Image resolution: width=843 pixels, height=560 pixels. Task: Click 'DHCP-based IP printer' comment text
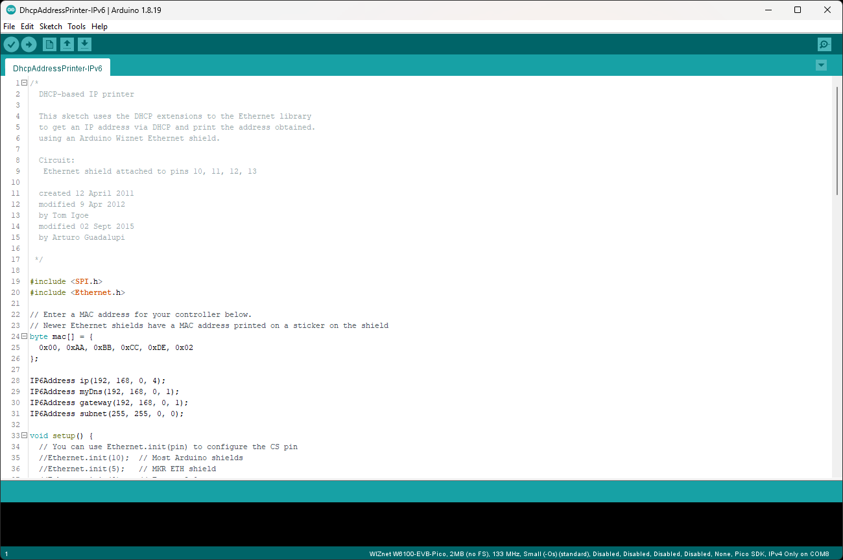click(86, 94)
